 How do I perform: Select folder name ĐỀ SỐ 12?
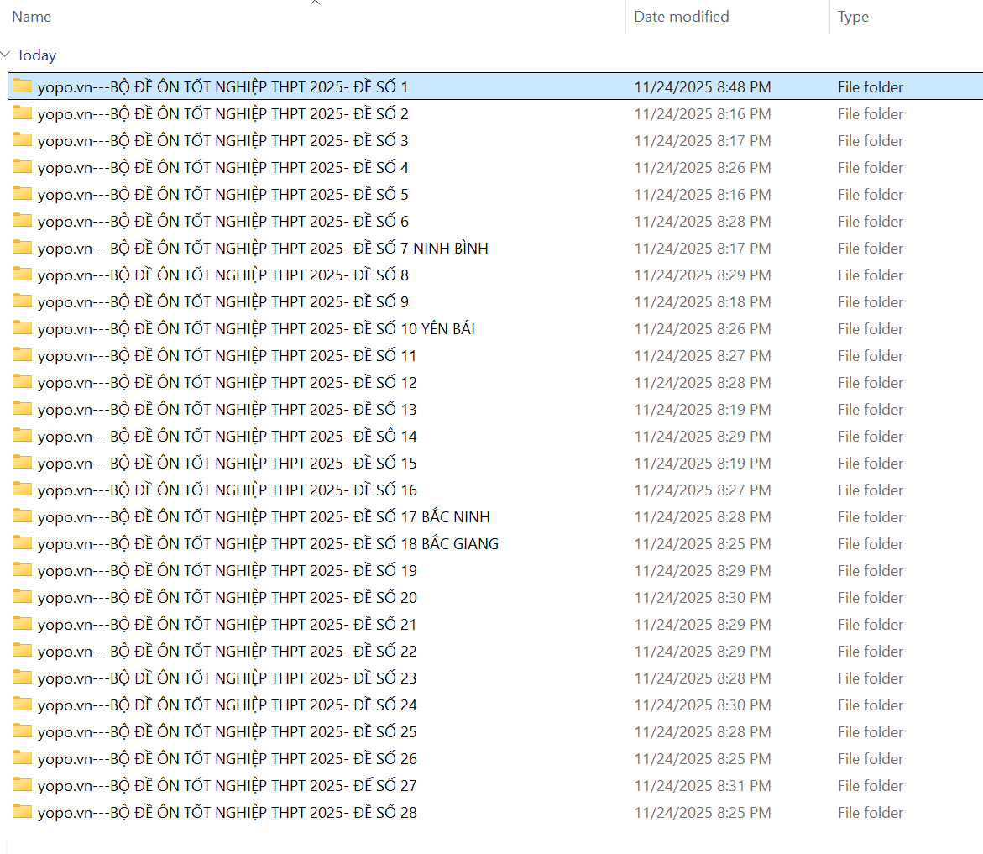(227, 383)
